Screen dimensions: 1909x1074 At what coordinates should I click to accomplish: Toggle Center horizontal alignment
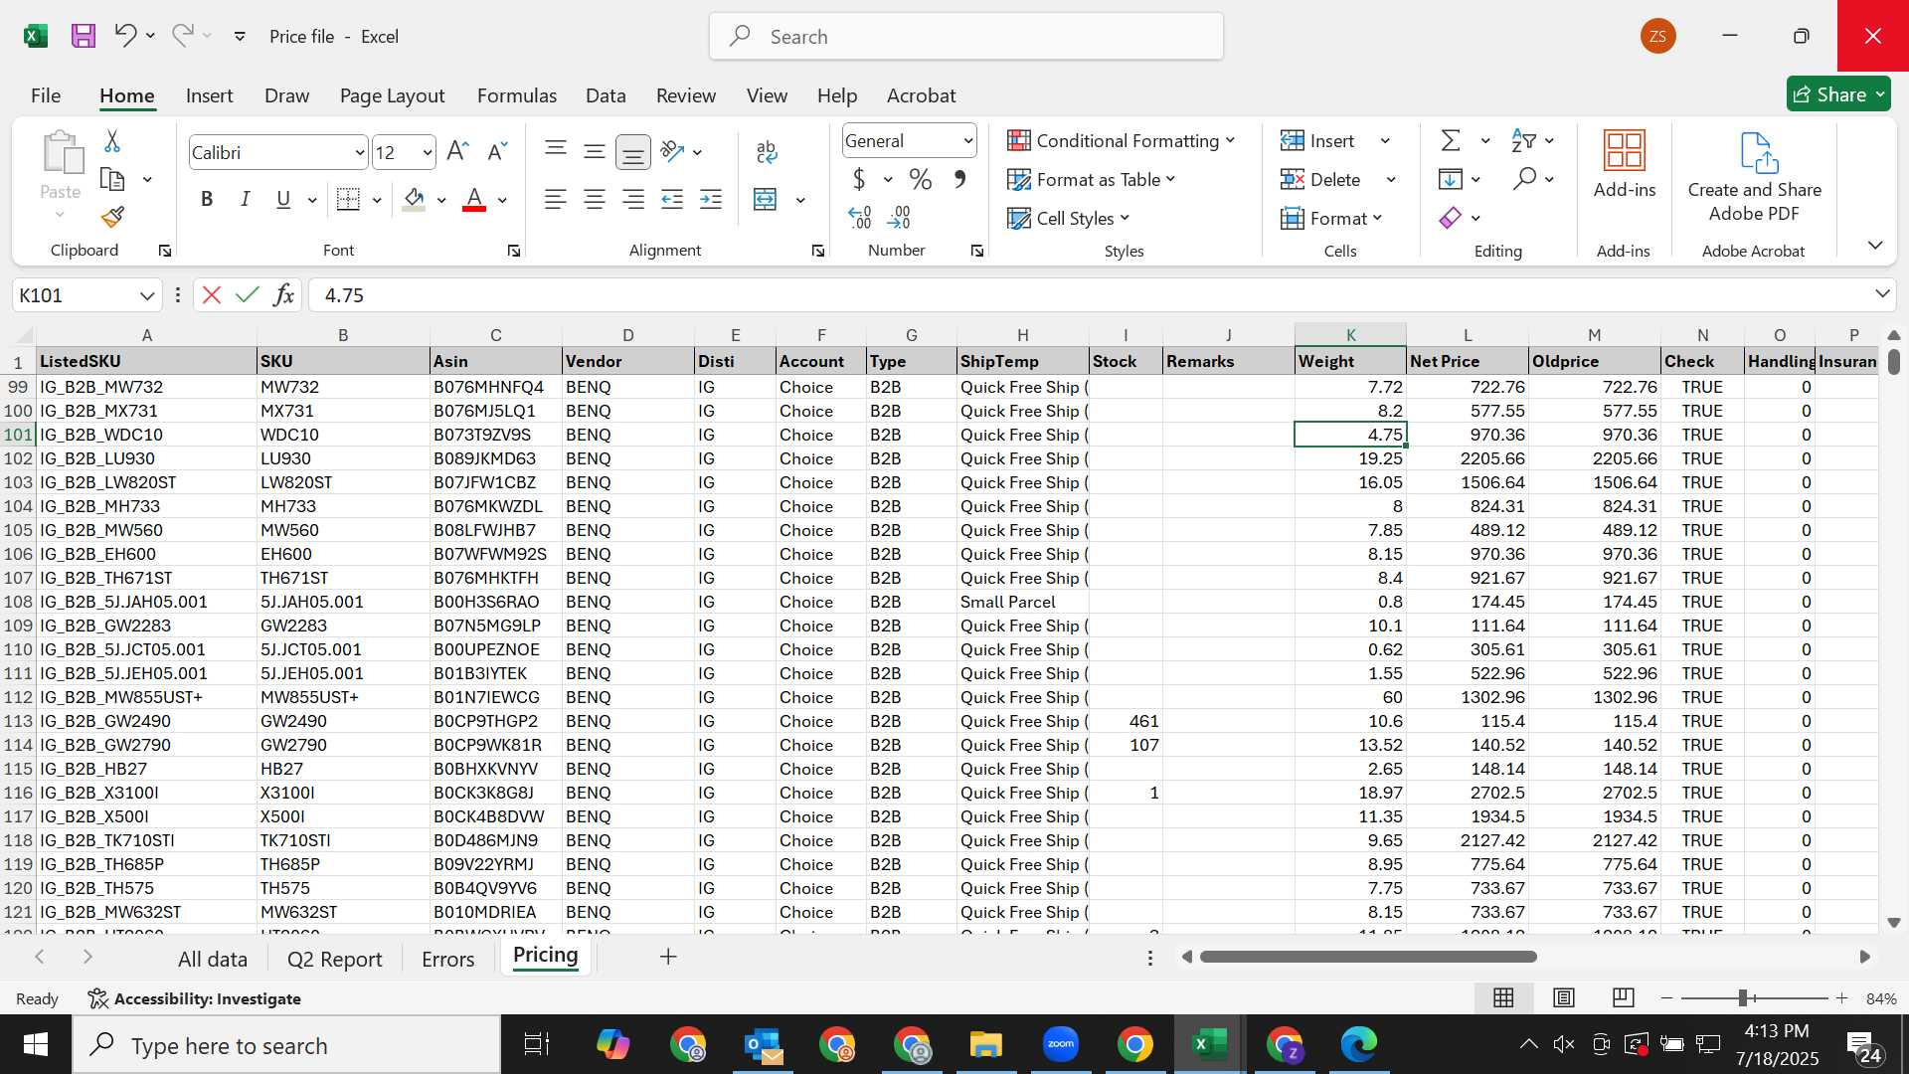[595, 200]
